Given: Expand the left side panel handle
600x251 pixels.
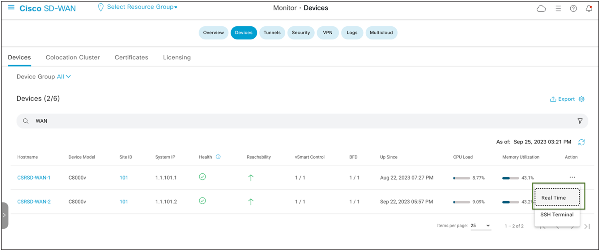Looking at the screenshot, I should point(4,215).
